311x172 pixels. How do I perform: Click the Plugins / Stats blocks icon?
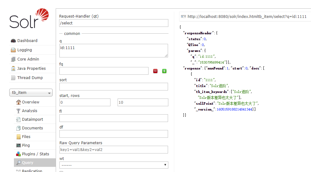tap(19, 154)
